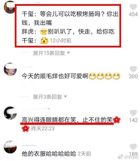Like the comment with 142 likes
Viewport: 140px width, 161px height.
[x=133, y=113]
